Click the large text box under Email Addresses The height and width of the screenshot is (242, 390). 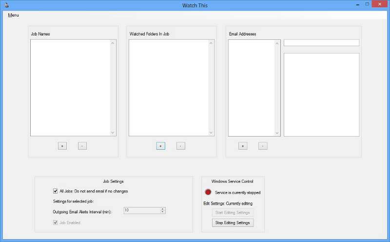(x=321, y=95)
